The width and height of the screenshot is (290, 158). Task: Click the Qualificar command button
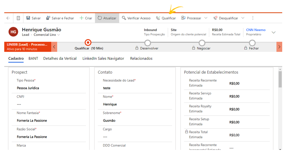point(166,18)
